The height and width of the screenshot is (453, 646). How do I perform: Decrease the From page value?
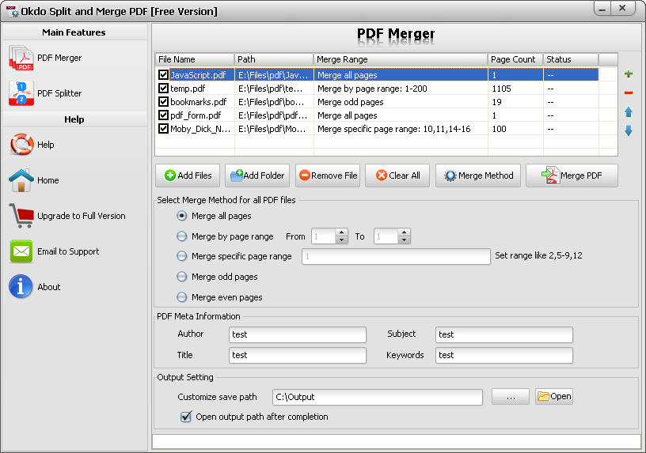(341, 240)
